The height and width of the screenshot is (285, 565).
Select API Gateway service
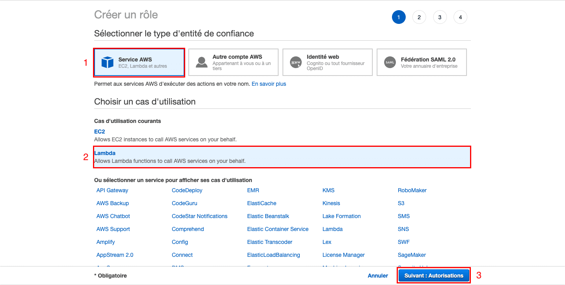click(112, 190)
